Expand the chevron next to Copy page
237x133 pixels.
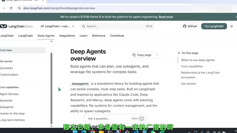point(157,55)
